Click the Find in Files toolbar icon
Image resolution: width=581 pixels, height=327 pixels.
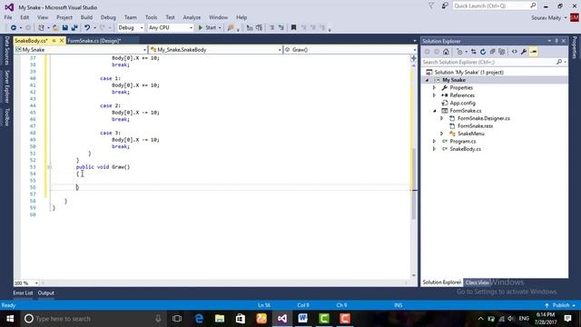click(231, 28)
